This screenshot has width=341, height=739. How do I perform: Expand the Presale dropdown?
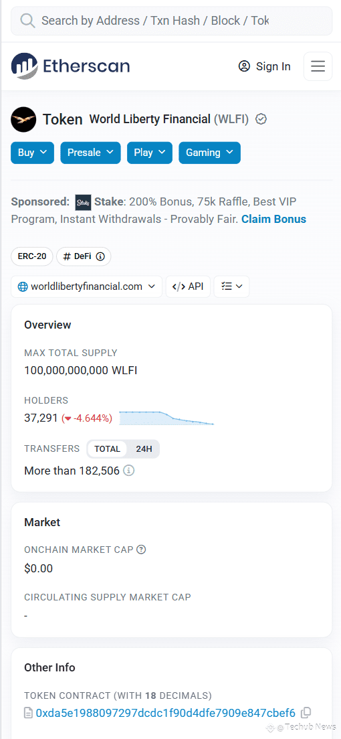pyautogui.click(x=90, y=153)
